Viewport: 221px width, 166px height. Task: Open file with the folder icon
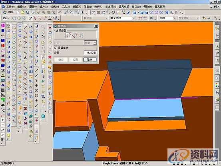(22, 12)
